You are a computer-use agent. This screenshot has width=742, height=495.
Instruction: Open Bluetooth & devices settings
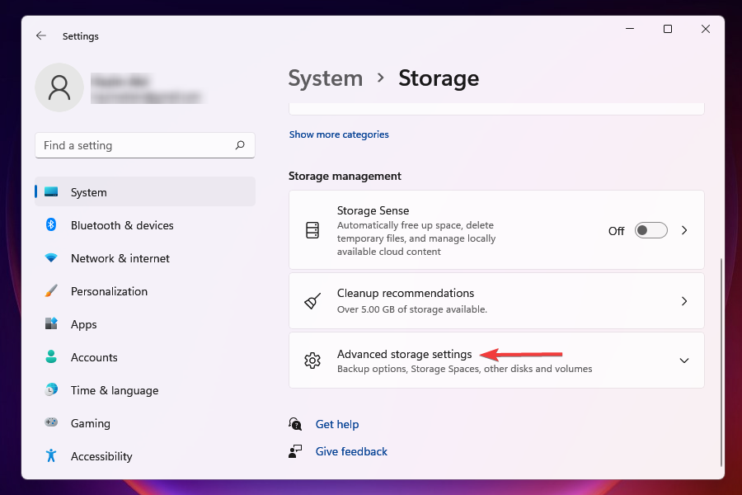coord(145,225)
